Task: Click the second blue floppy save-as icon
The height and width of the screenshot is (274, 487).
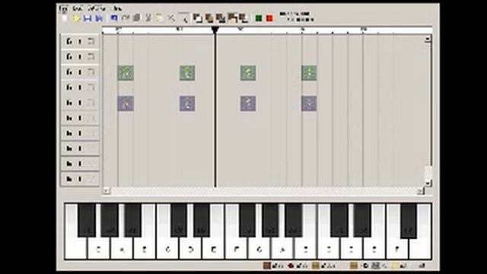Action: pyautogui.click(x=99, y=18)
